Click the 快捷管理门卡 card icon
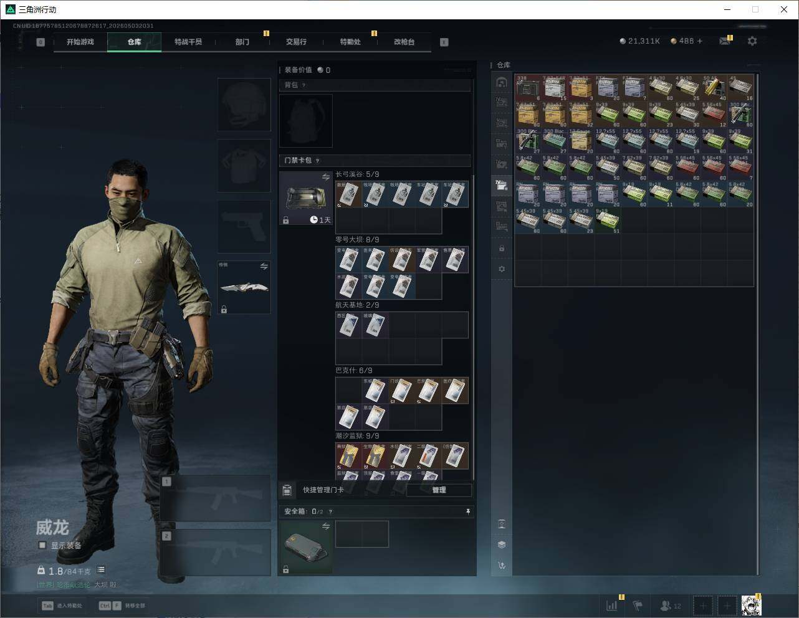 point(287,490)
